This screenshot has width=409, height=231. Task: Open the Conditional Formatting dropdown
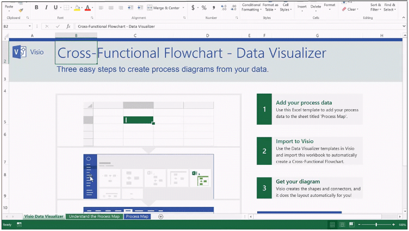coord(251,7)
